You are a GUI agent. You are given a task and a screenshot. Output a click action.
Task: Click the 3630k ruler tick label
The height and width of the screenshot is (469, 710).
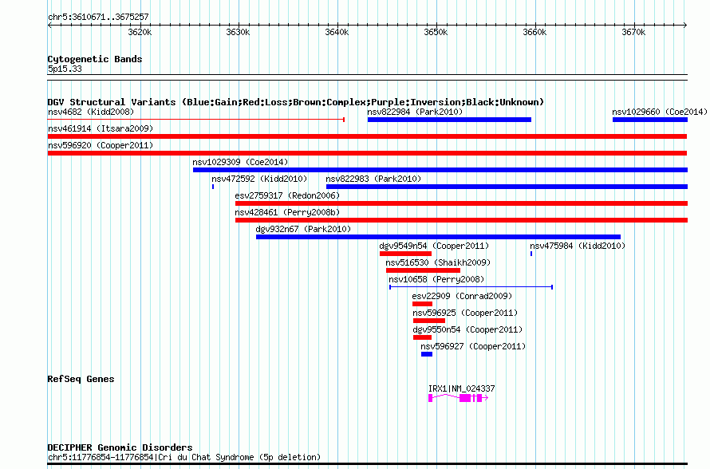coord(238,32)
